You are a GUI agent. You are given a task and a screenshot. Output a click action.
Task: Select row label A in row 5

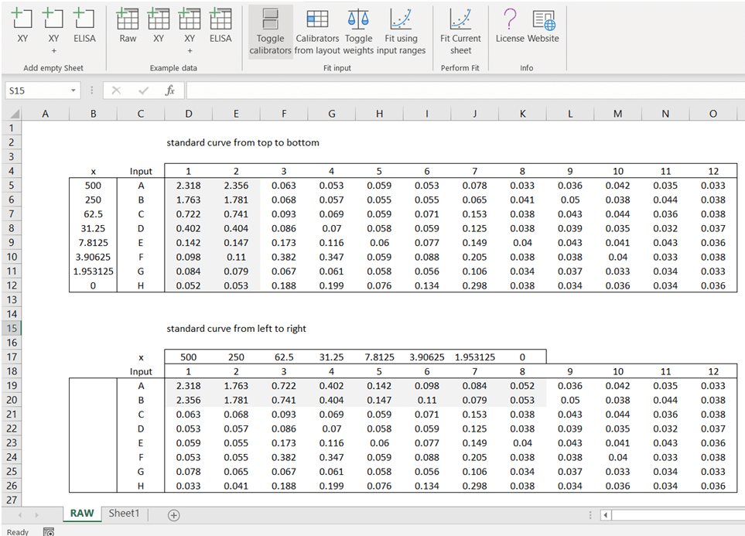[141, 186]
